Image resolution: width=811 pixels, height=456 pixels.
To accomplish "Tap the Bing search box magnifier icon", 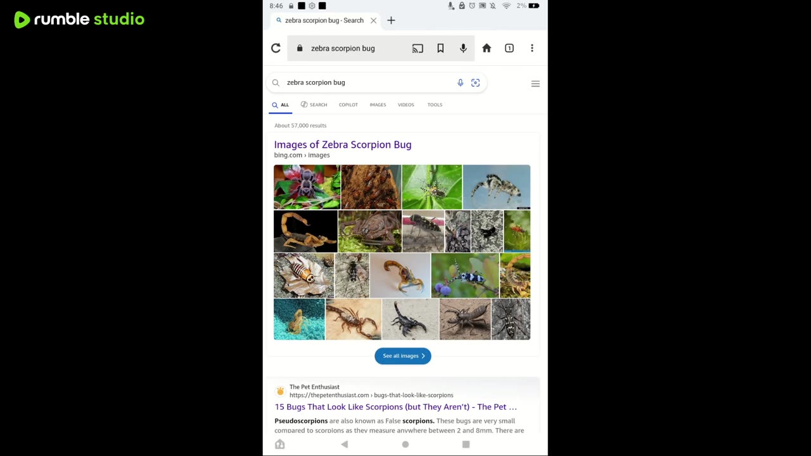I will click(x=276, y=82).
